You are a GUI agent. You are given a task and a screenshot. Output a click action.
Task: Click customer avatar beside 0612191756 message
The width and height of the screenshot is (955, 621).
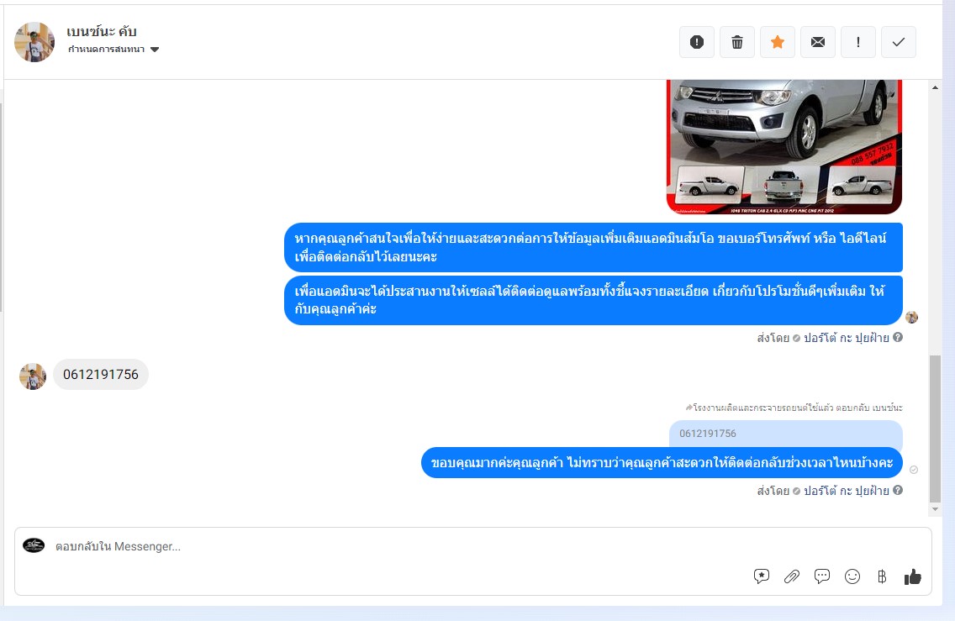[x=33, y=376]
